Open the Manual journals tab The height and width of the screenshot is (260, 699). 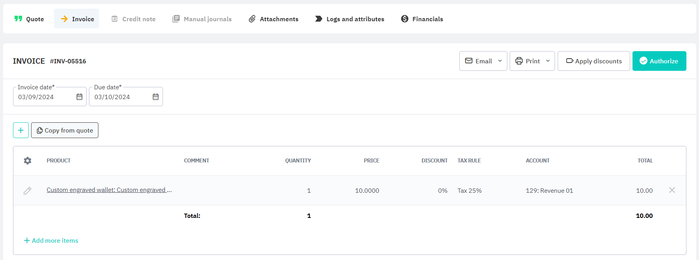pyautogui.click(x=202, y=19)
